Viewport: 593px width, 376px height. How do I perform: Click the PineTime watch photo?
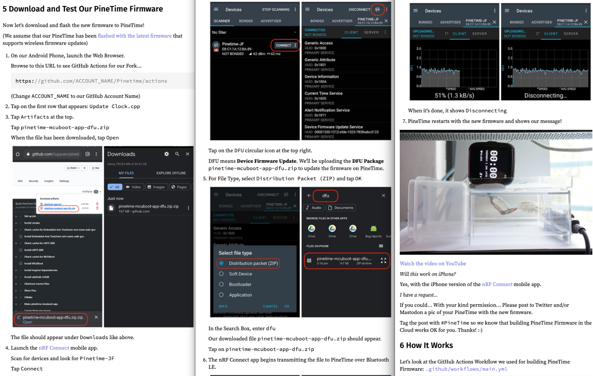tap(496, 192)
